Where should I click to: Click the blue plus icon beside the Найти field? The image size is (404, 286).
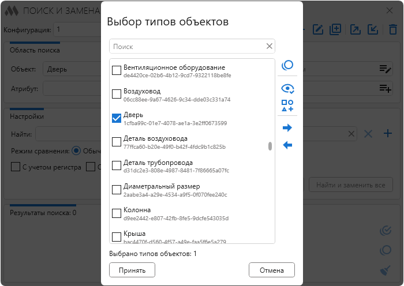pyautogui.click(x=388, y=134)
